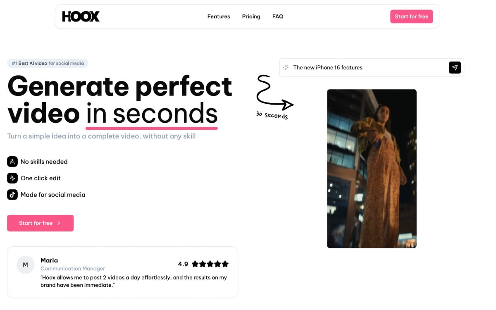Click the chevron in the hero Start button
Screen dimensions: 496x310
(x=59, y=223)
